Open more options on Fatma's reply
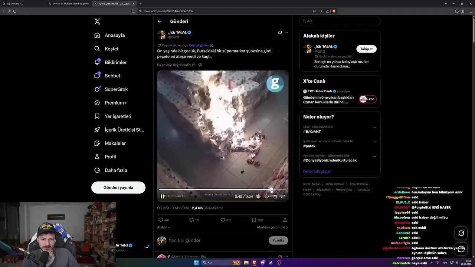This screenshot has height=267, width=475. tap(286, 257)
